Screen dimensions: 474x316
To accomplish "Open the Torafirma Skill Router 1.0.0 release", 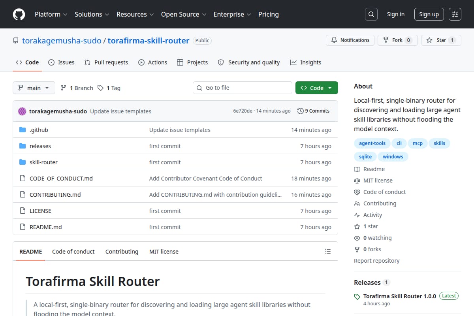I will 400,296.
